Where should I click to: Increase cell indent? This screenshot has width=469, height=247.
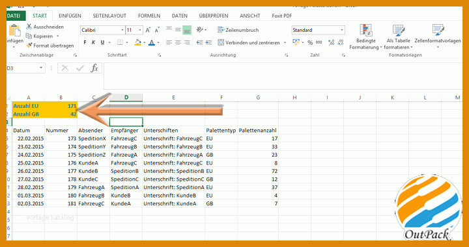click(208, 43)
